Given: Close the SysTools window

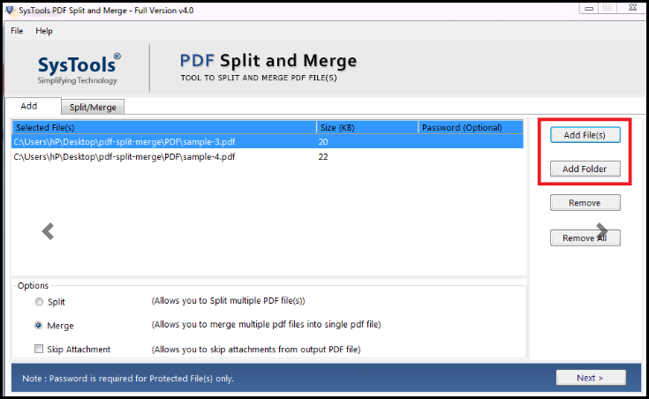Looking at the screenshot, I should (x=632, y=7).
